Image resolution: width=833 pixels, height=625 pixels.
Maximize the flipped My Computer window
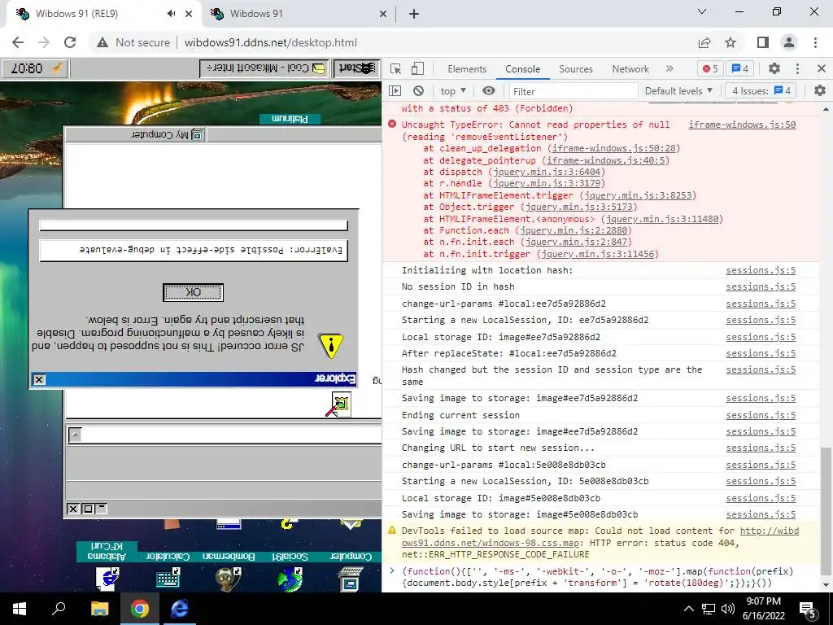[x=88, y=509]
